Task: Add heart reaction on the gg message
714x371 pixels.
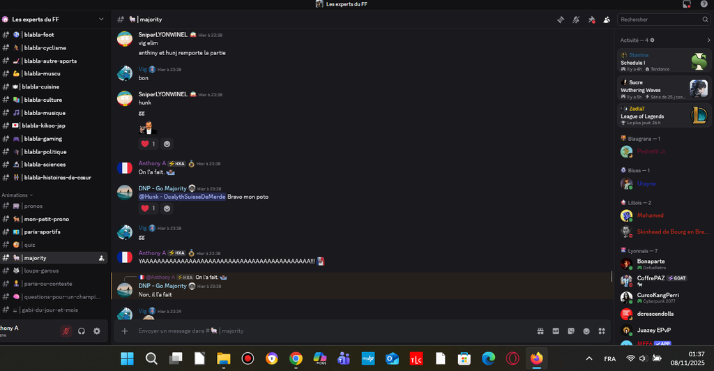Action: click(x=149, y=144)
